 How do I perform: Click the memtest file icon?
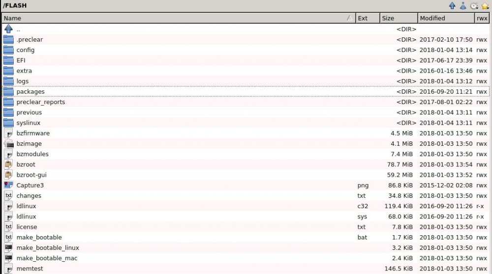(x=8, y=269)
